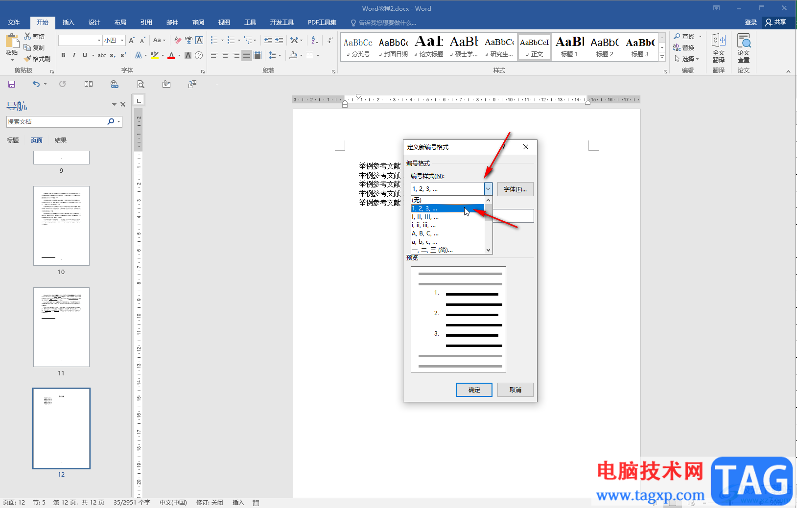Click the Cut (剪切) scissors icon
797x508 pixels.
(27, 36)
